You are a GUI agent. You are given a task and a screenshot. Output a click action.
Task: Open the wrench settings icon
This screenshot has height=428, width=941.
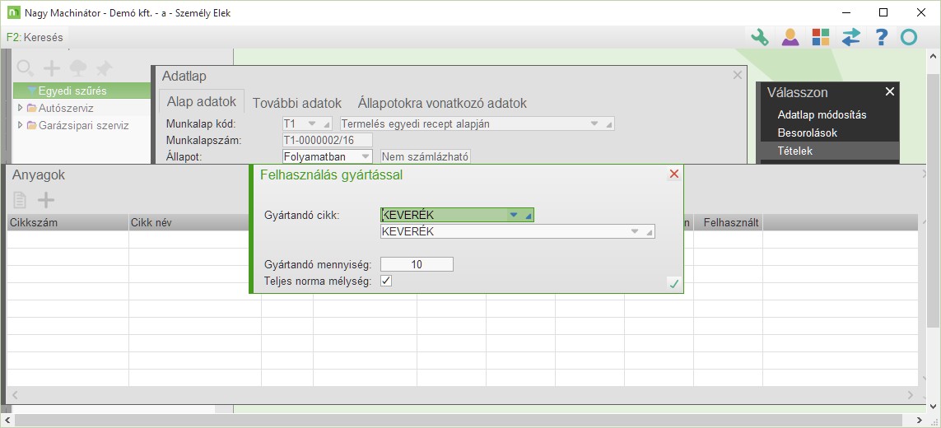coord(760,37)
